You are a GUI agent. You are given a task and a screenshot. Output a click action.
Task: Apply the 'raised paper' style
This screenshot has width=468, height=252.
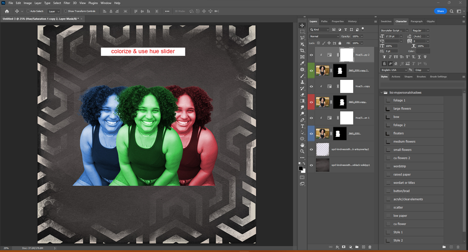[413, 175]
